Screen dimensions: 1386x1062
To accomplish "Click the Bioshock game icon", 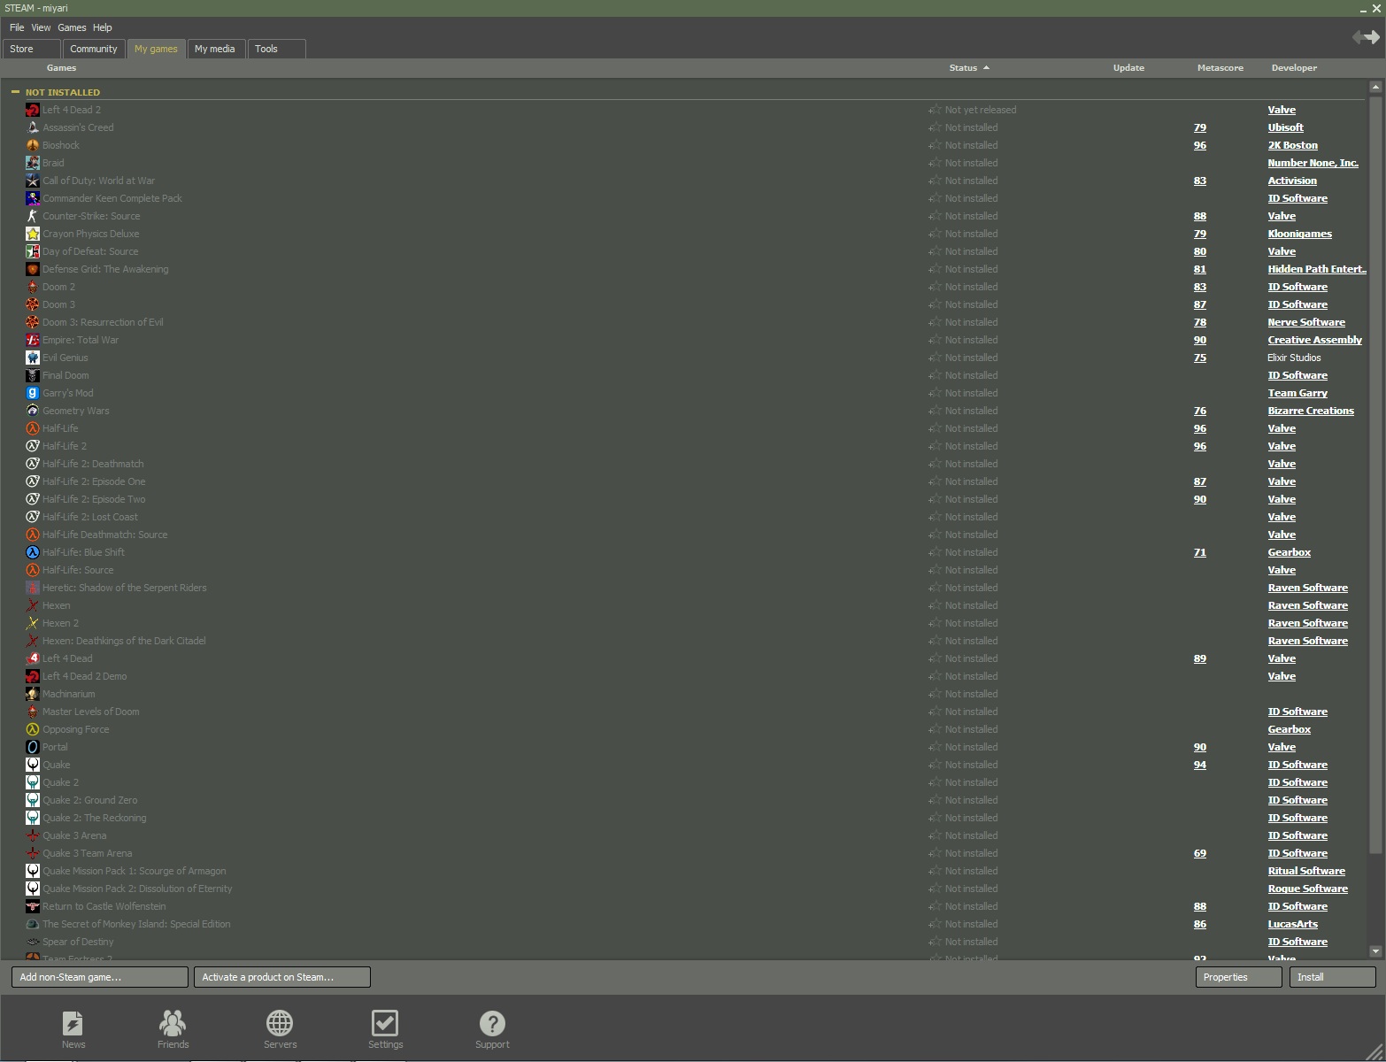I will click(x=33, y=145).
